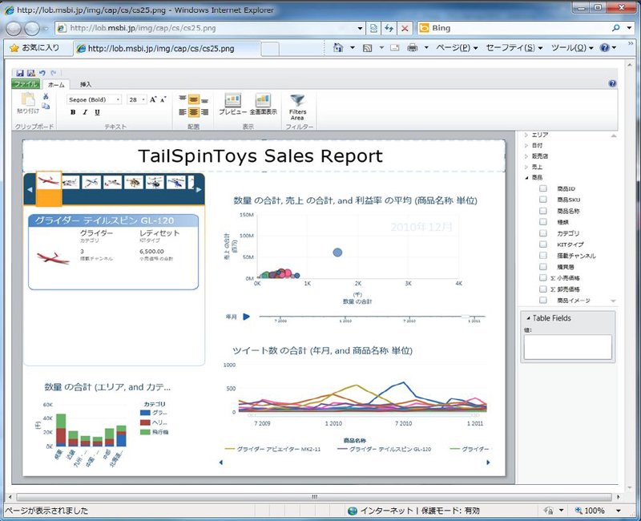
Task: Click the blue グラ... legend color swatch
Action: point(145,413)
